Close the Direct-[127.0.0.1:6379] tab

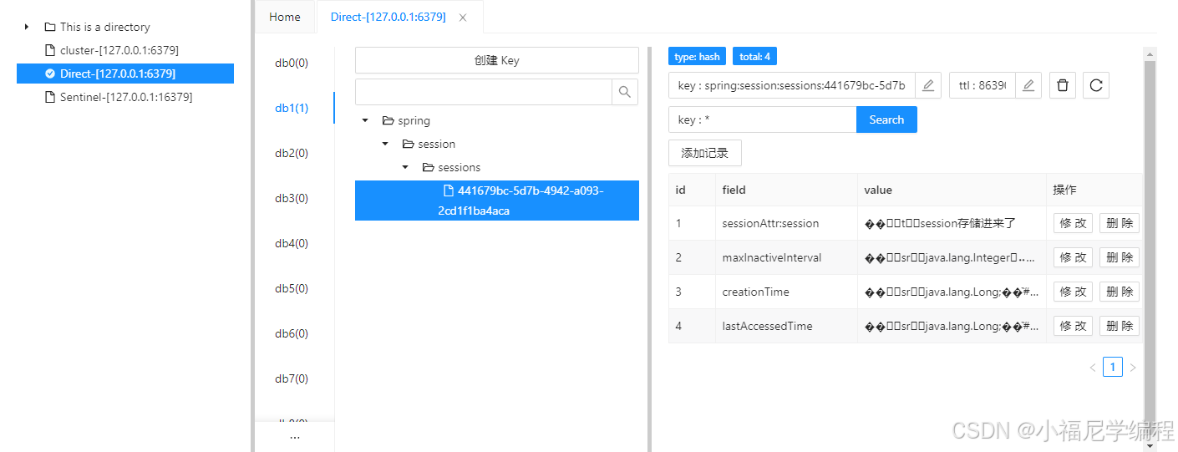(463, 18)
